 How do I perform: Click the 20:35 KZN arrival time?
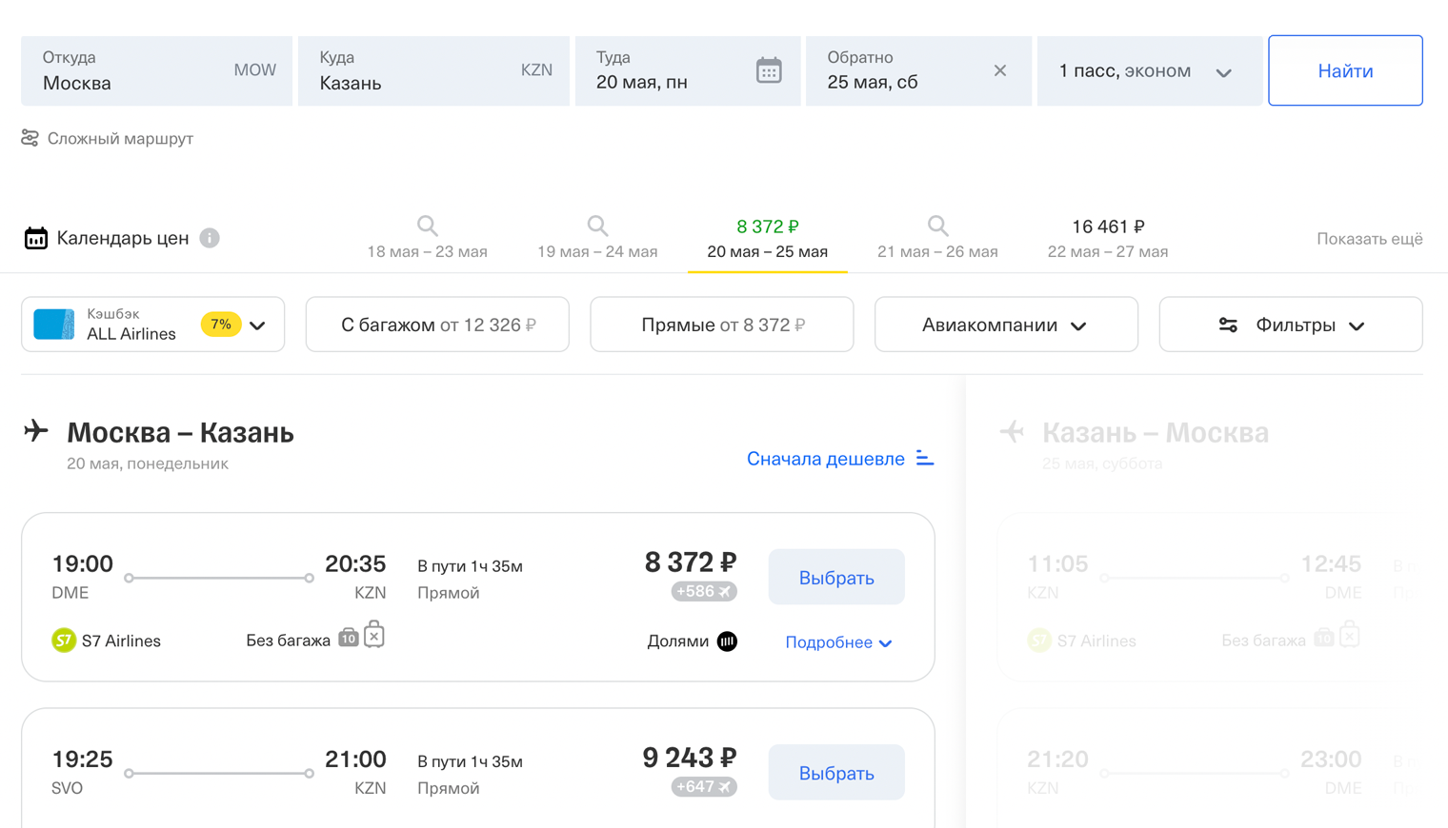[355, 564]
